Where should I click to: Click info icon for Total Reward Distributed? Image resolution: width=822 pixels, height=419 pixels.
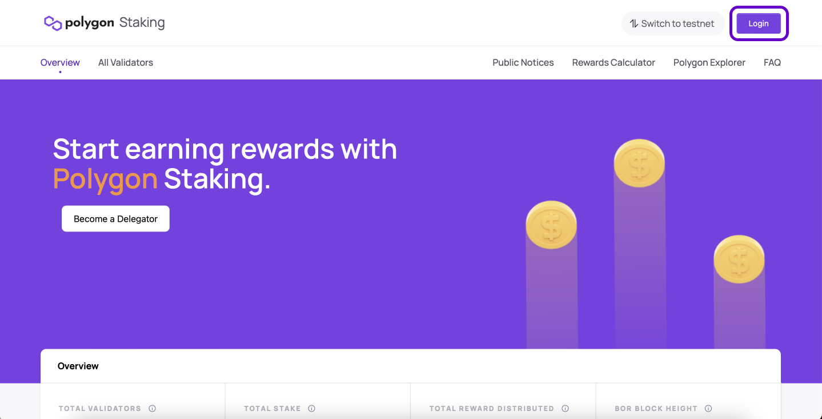pos(565,408)
